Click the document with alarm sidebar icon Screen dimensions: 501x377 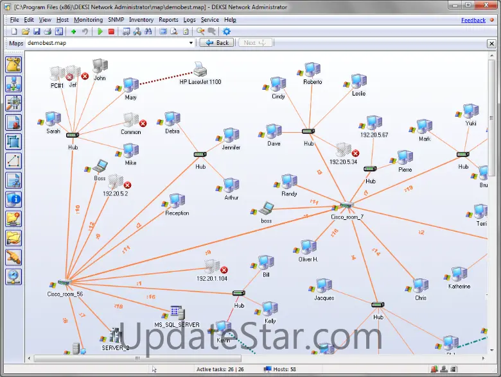click(x=13, y=122)
